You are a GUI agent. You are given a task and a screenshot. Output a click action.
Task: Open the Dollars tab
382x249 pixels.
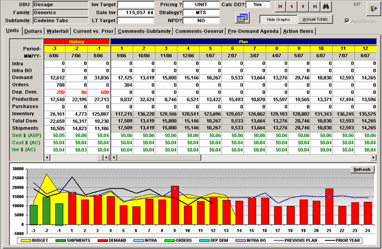(x=33, y=32)
